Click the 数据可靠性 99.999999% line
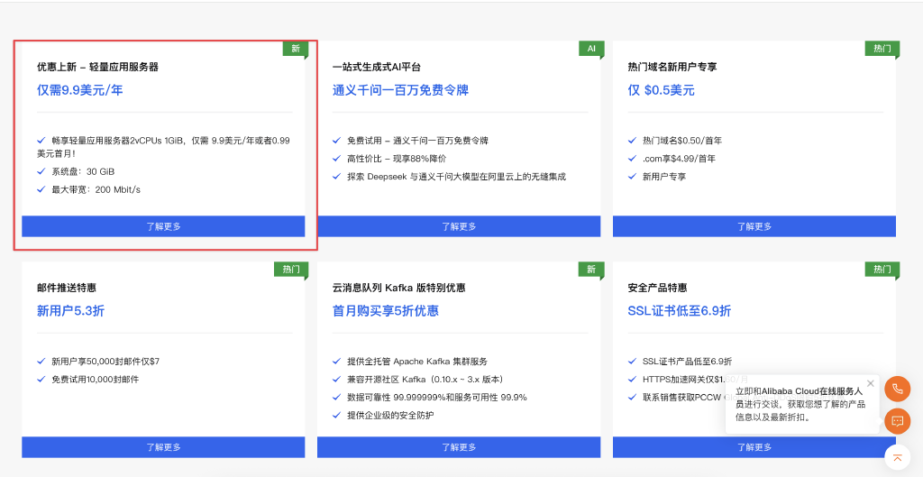 point(437,398)
